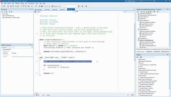
Task: Collapse the connectToNetwork function fold marker
Action: 39,40
